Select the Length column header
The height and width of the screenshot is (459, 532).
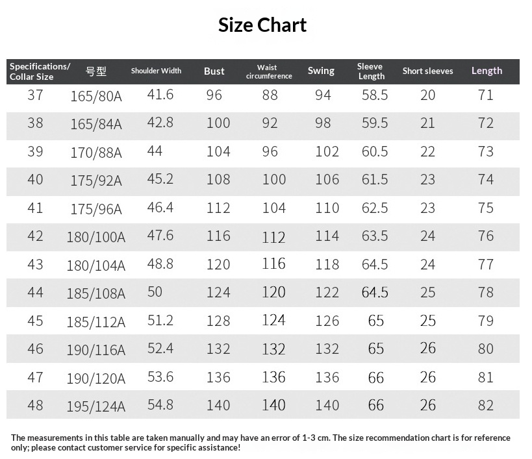pos(487,71)
